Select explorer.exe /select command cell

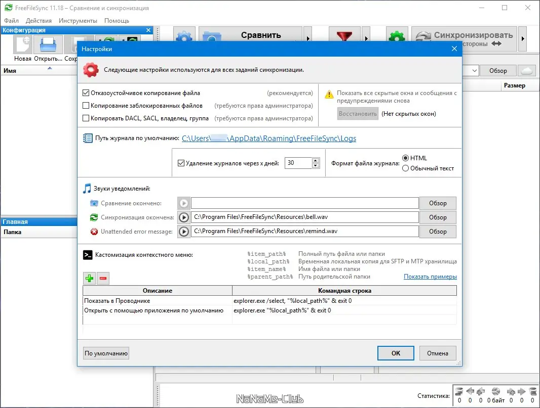point(344,301)
